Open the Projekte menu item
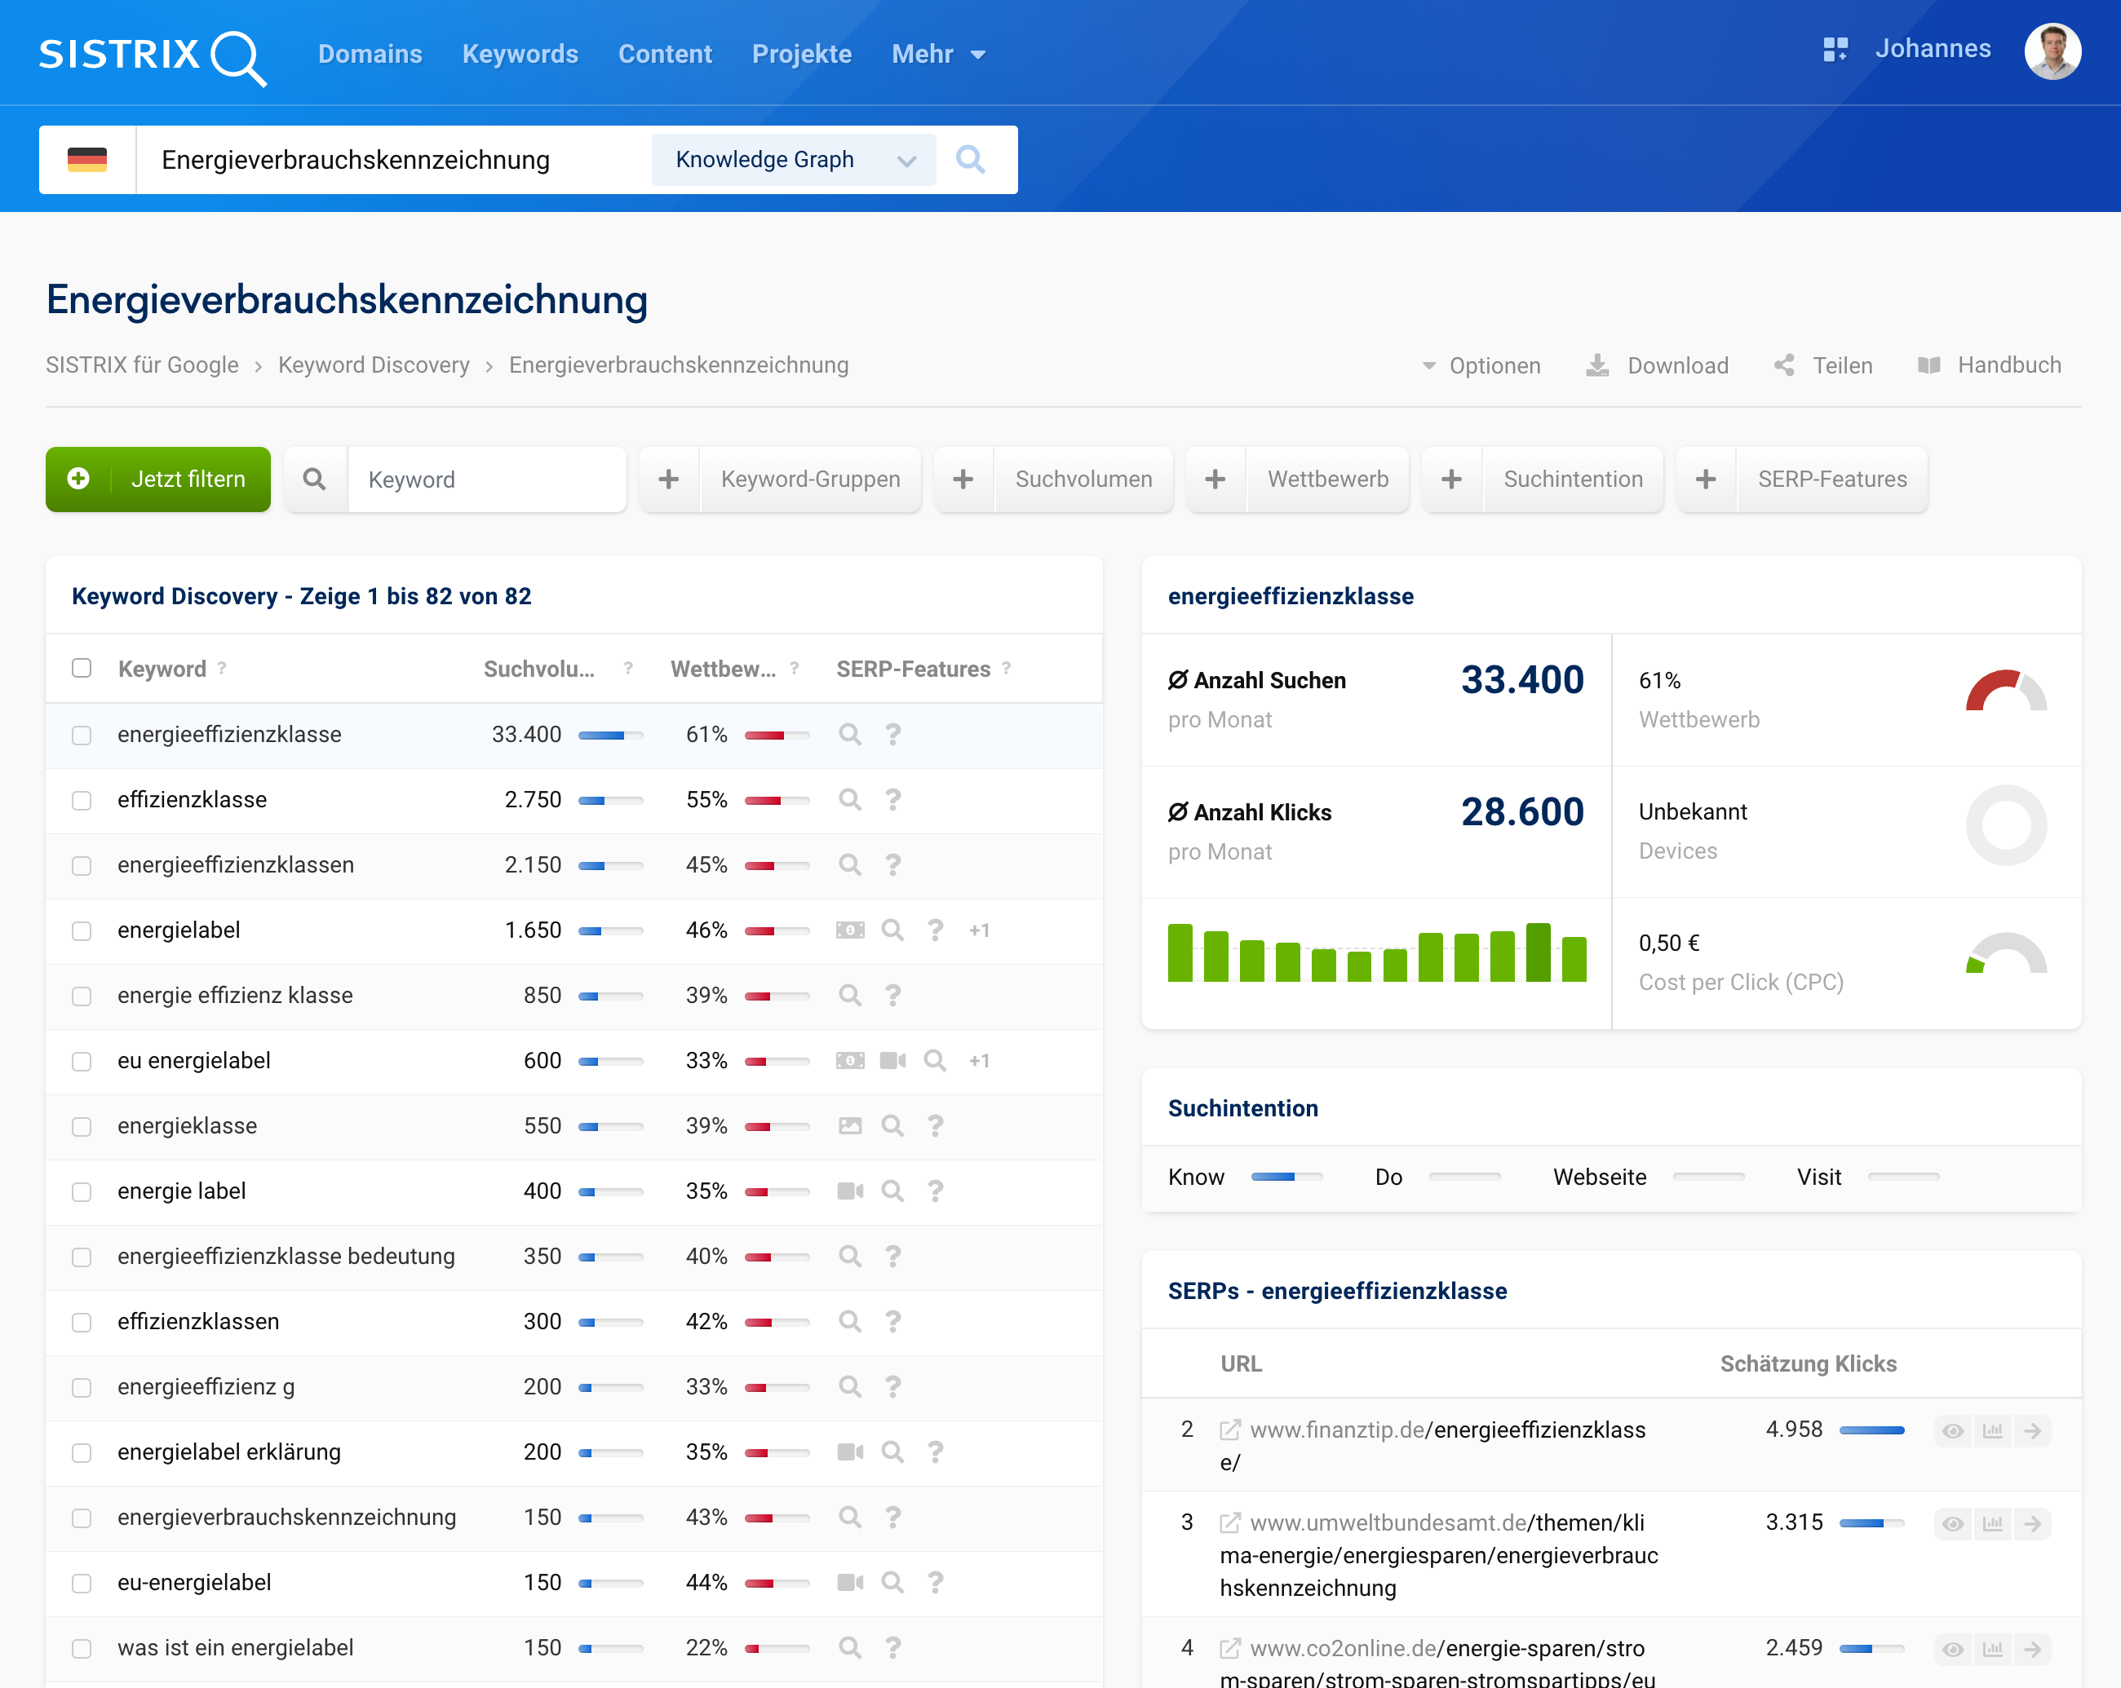This screenshot has width=2121, height=1688. click(801, 54)
